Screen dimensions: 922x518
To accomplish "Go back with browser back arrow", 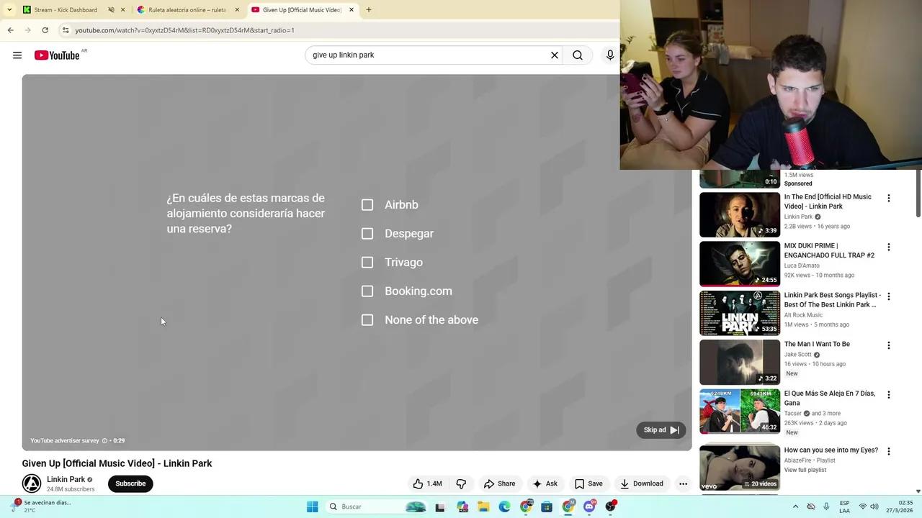I will pyautogui.click(x=10, y=30).
